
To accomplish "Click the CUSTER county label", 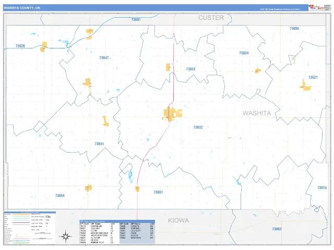I will click(211, 18).
